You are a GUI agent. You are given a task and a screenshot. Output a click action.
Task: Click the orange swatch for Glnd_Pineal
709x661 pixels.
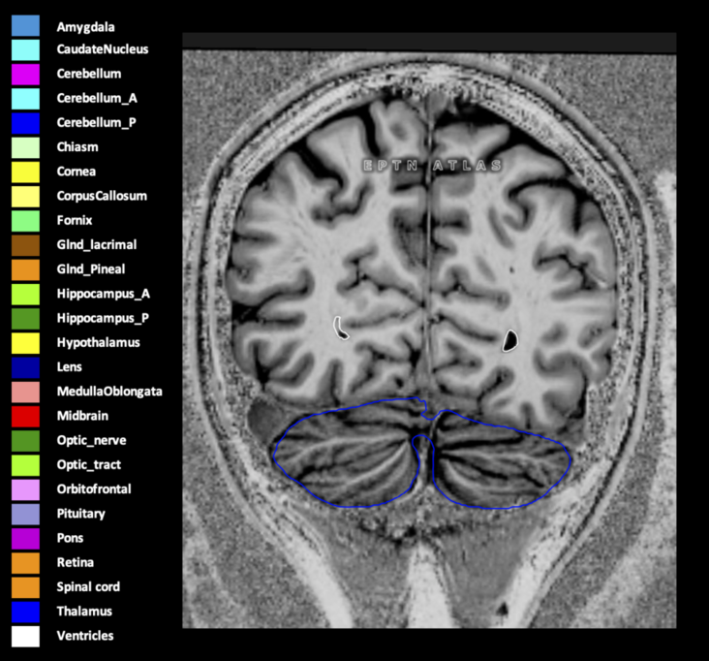25,270
